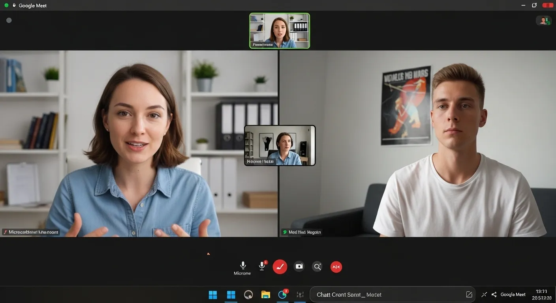This screenshot has width=556, height=303.
Task: Click the gray dot indicator at top left
Action: (9, 20)
